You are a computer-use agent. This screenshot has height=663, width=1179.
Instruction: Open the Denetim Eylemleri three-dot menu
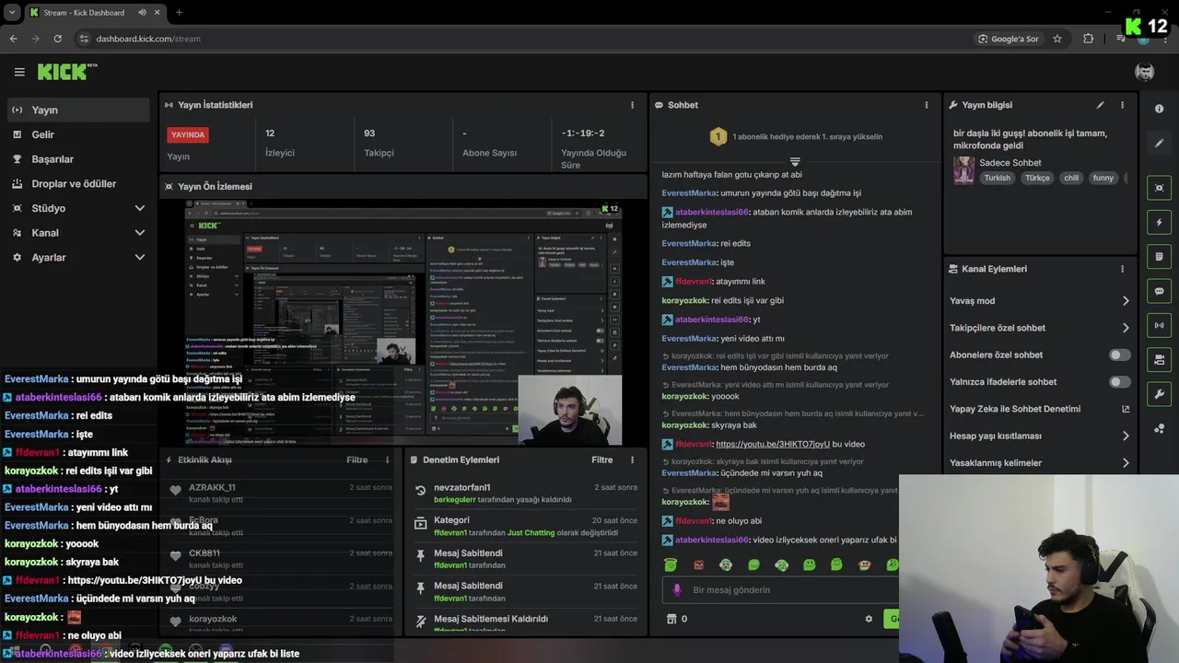632,459
